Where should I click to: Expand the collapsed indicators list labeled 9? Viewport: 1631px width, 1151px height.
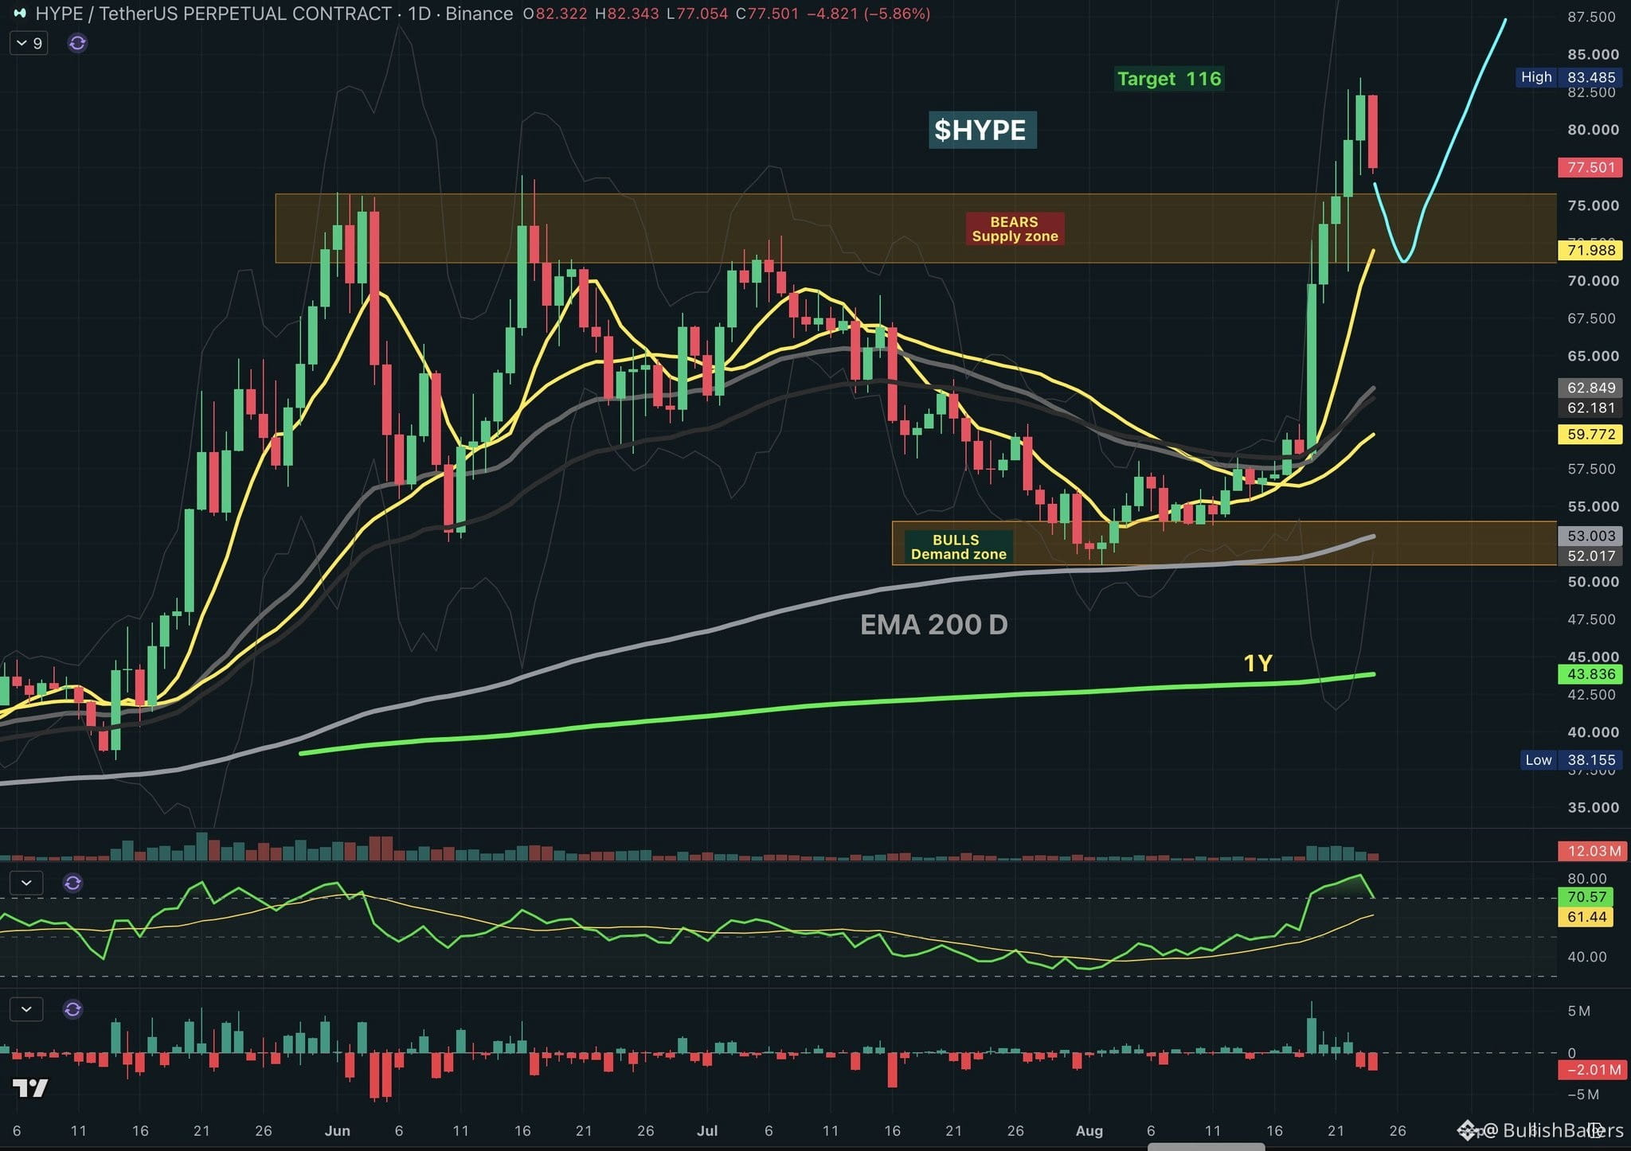tap(29, 43)
